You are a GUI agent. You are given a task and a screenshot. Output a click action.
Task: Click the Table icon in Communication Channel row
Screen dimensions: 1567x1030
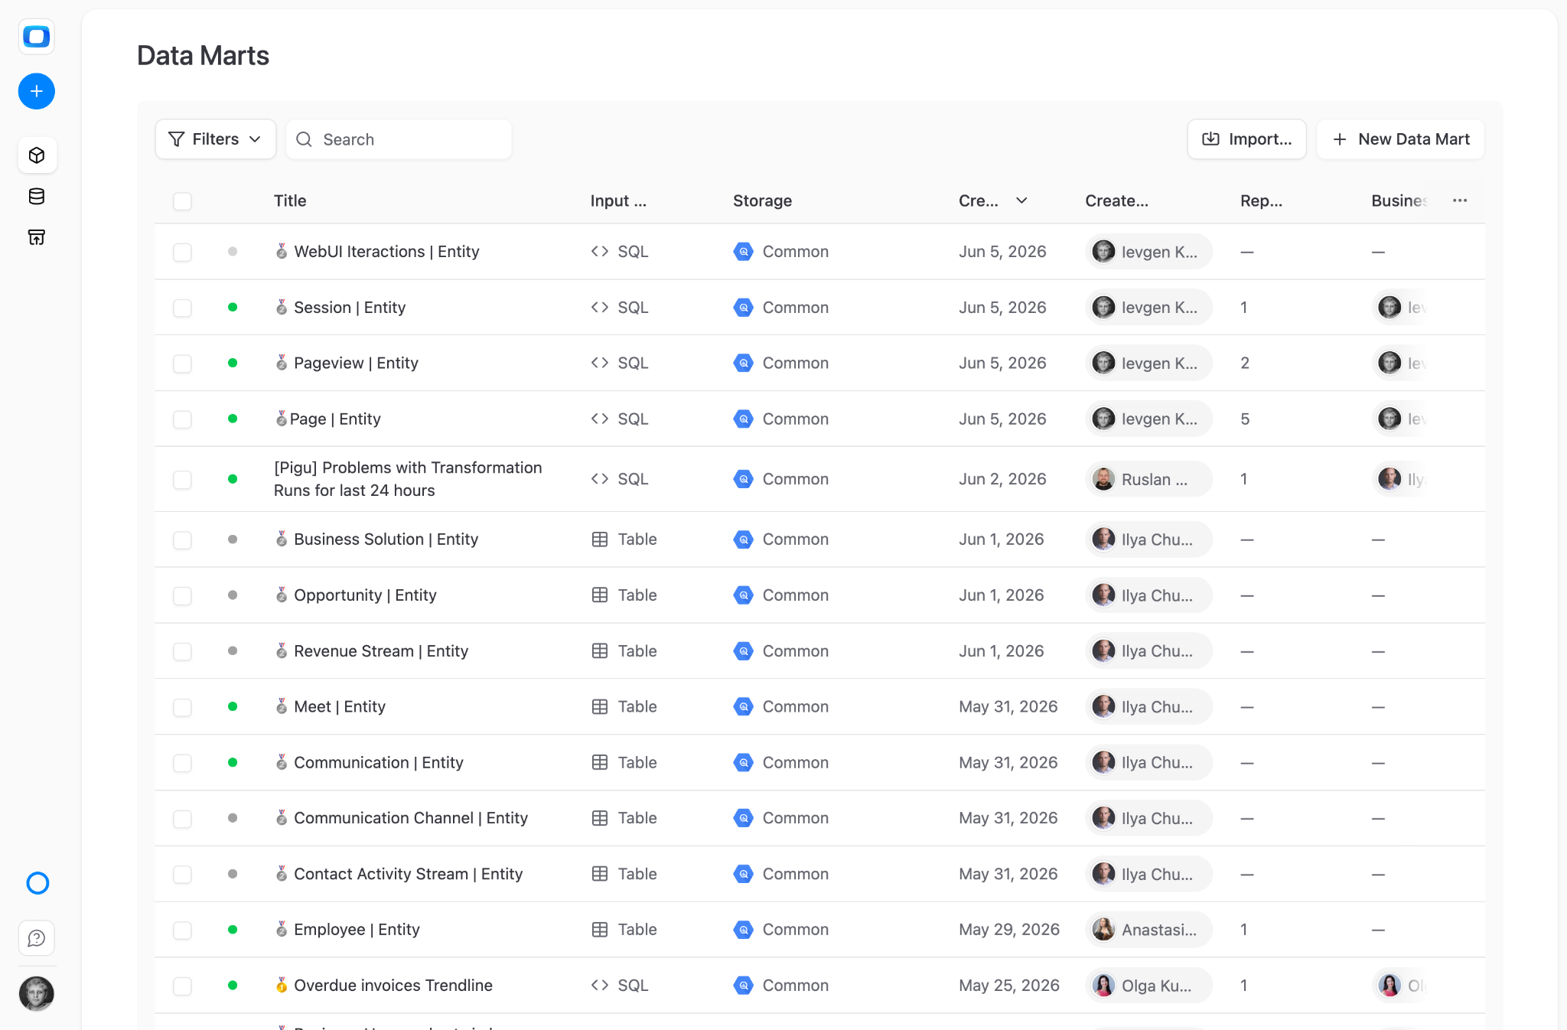coord(600,818)
